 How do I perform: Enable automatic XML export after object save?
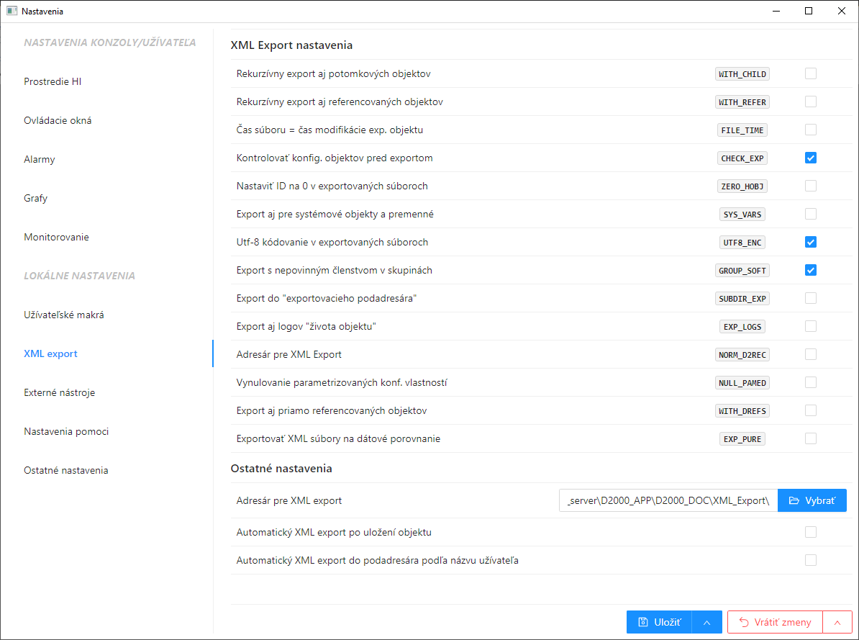pyautogui.click(x=811, y=532)
